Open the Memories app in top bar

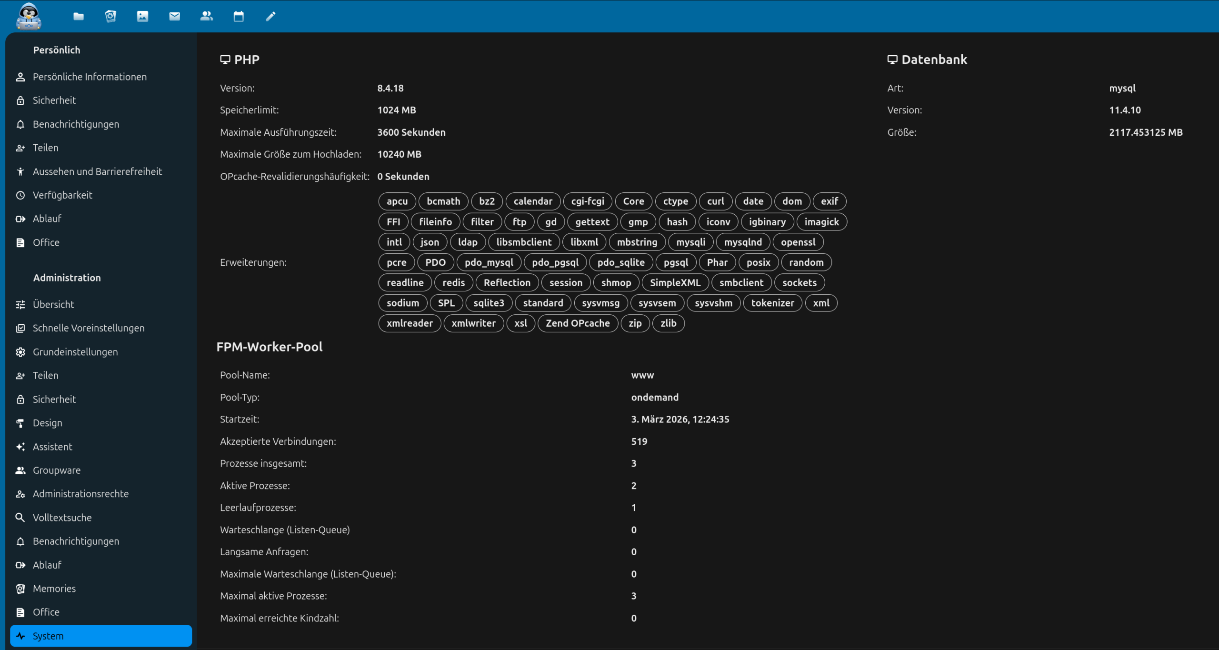pos(110,17)
